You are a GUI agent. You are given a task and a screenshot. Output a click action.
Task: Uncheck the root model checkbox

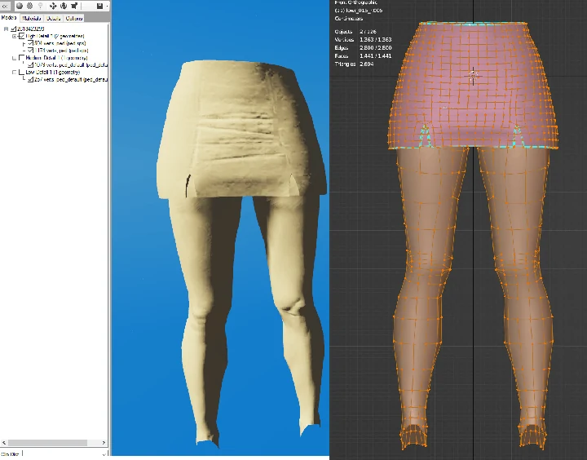(x=14, y=29)
